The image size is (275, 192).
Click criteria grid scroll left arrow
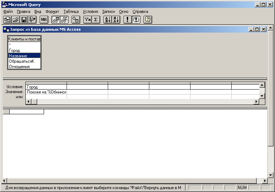point(29,101)
